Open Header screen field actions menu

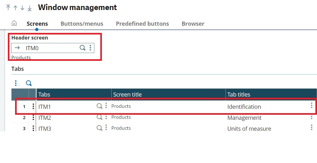coord(90,48)
